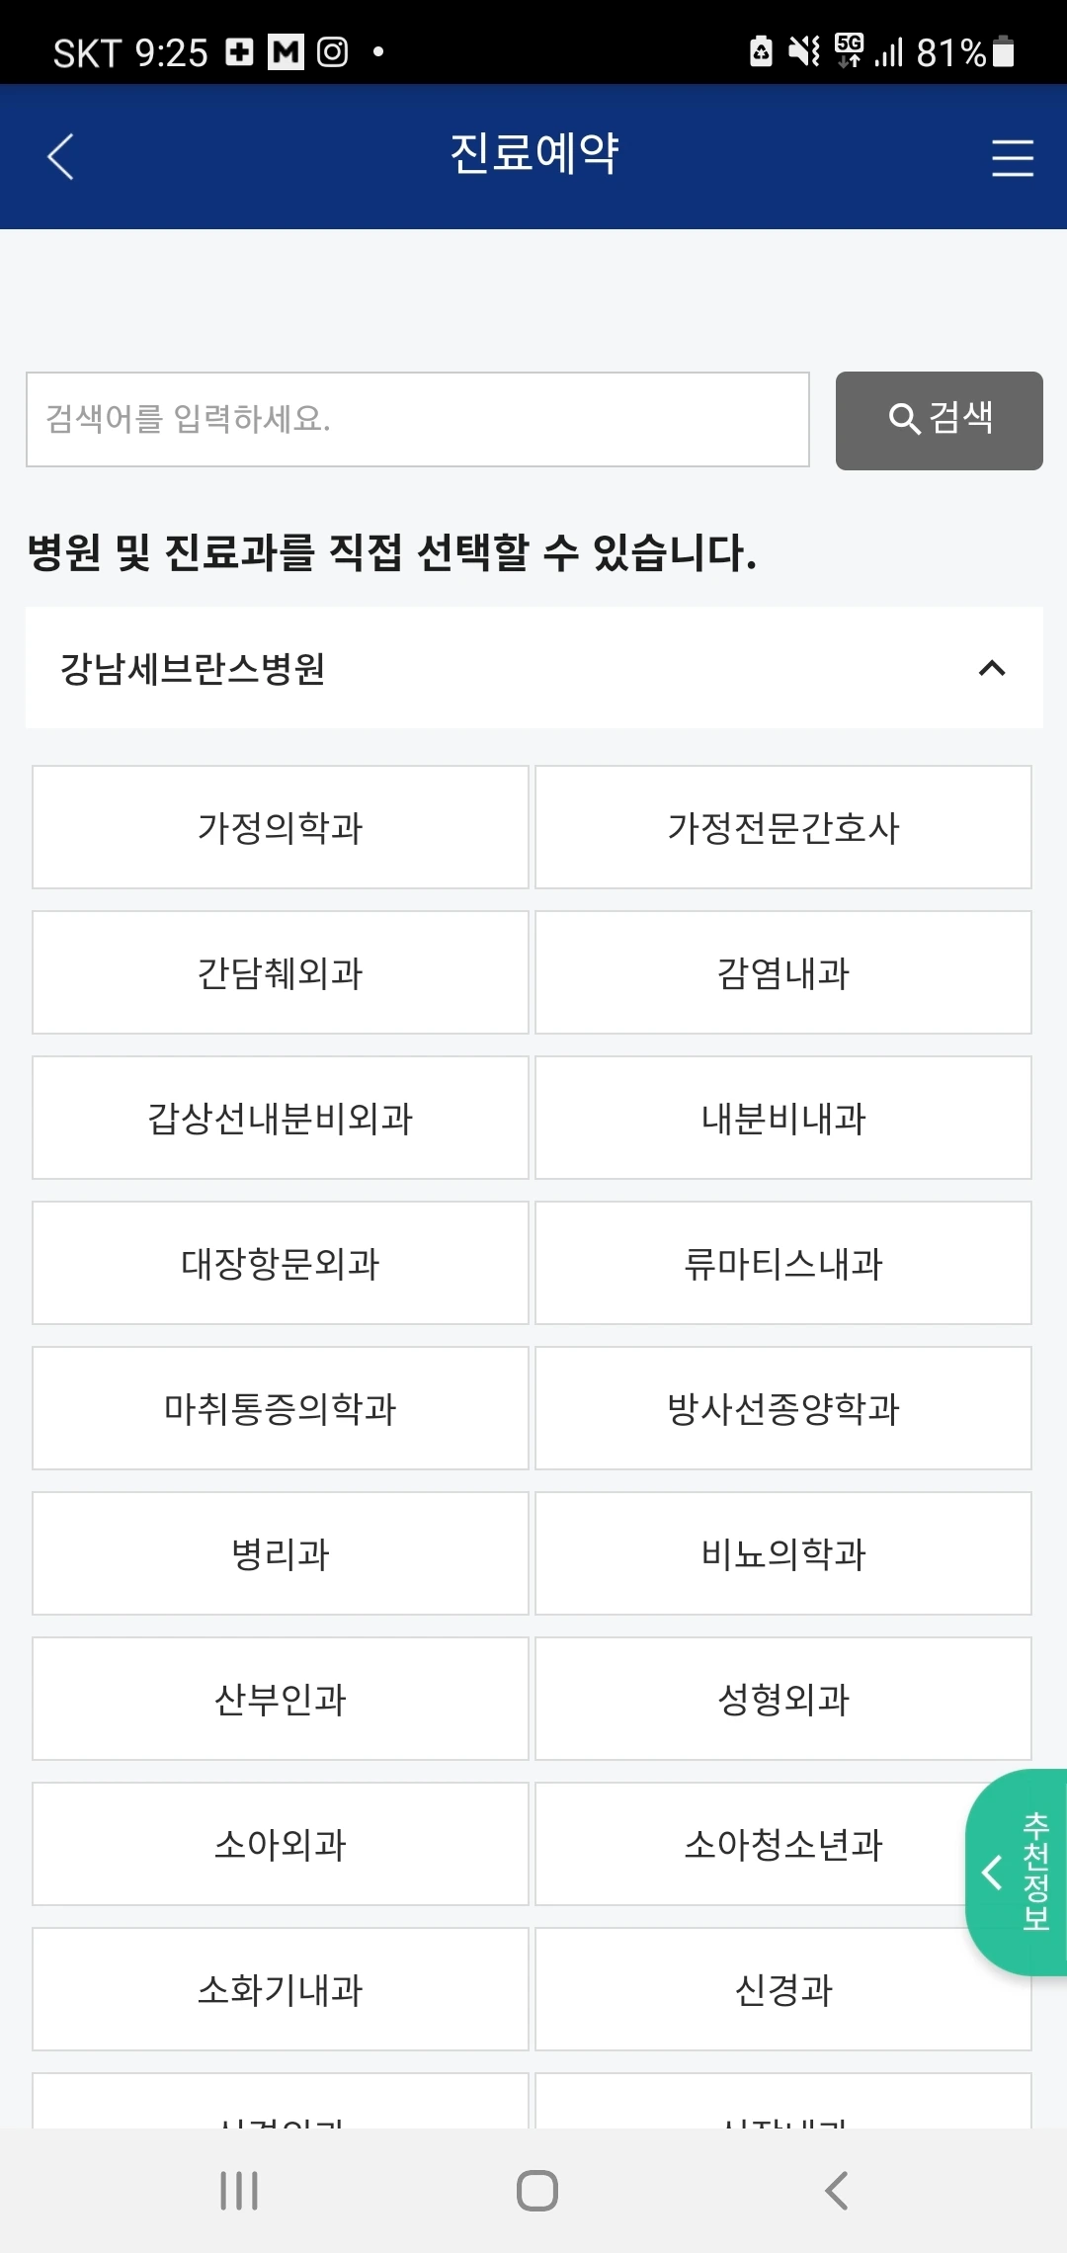Tap the search button with magnifier icon
This screenshot has height=2253, width=1067.
pyautogui.click(x=939, y=420)
